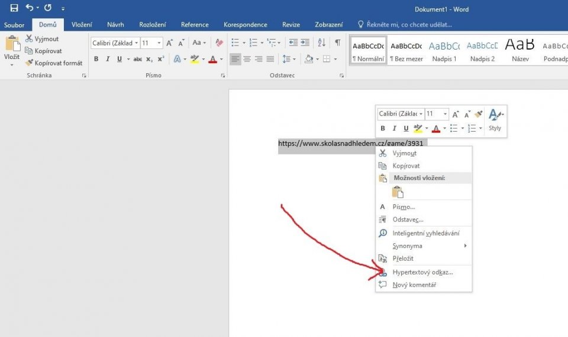Apply Nadpis 1 style

pyautogui.click(x=444, y=51)
